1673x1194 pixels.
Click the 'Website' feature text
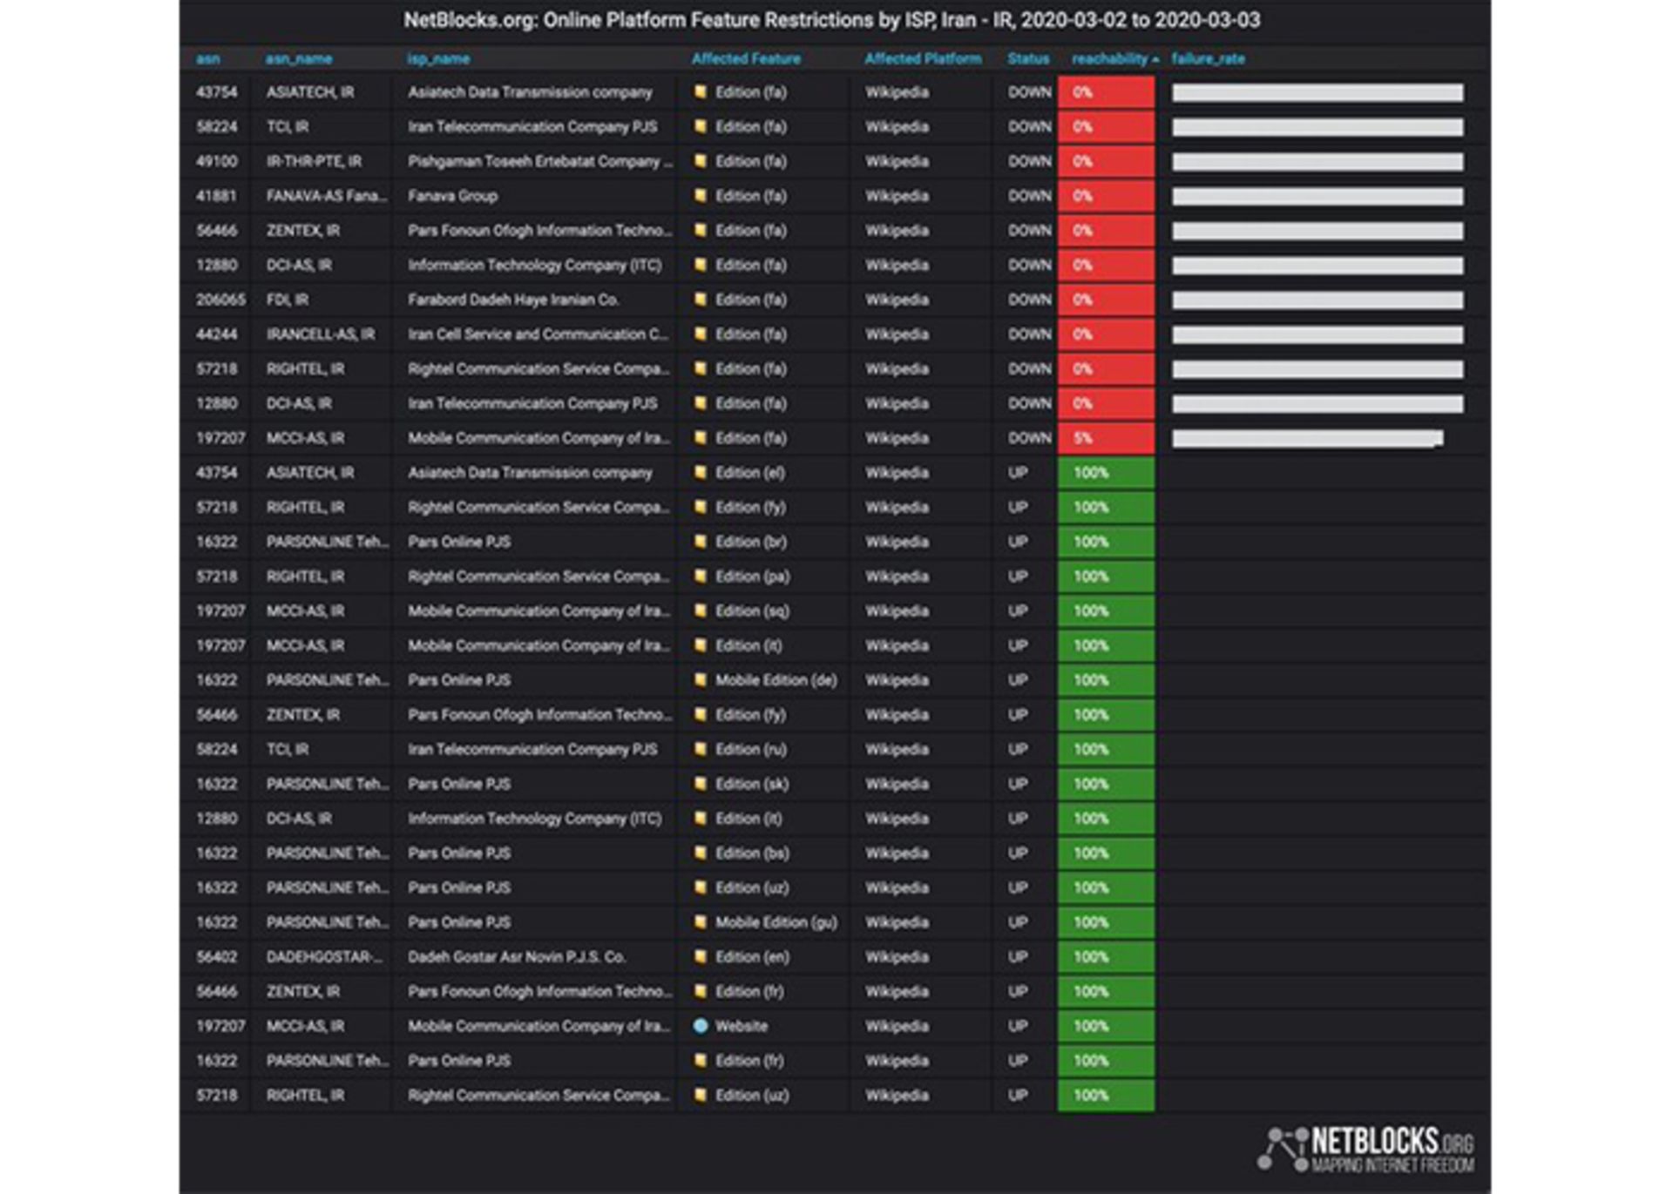tap(741, 1026)
